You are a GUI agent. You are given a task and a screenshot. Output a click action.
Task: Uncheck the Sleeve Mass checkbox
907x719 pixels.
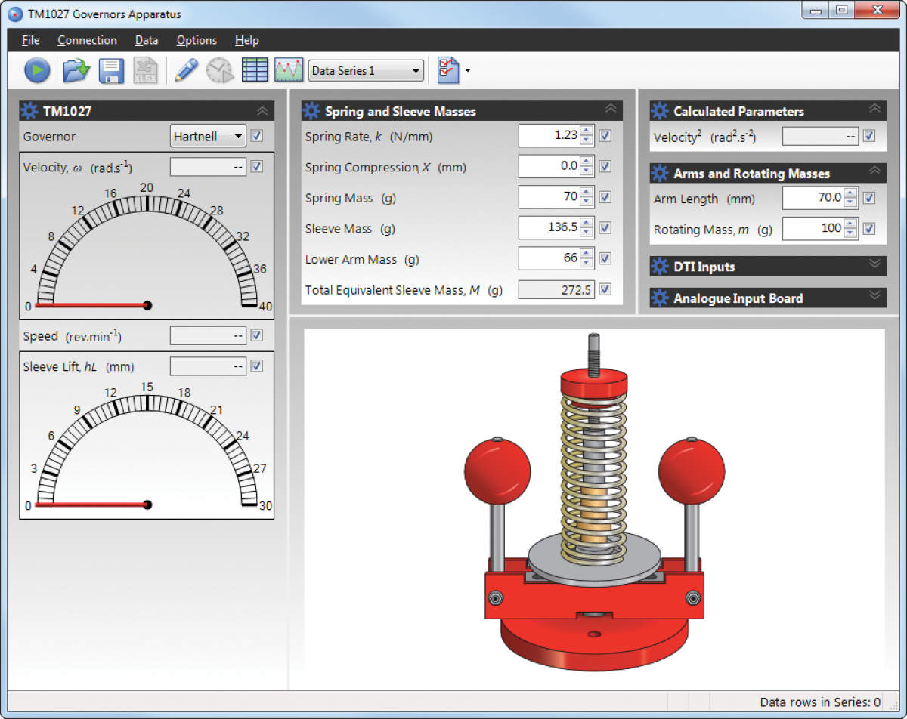point(605,227)
